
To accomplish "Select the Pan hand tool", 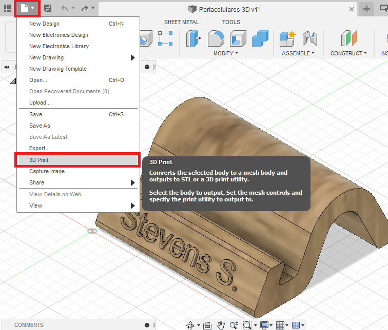I will pyautogui.click(x=221, y=325).
